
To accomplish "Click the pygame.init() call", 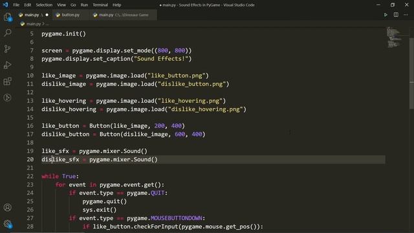I will tap(63, 34).
